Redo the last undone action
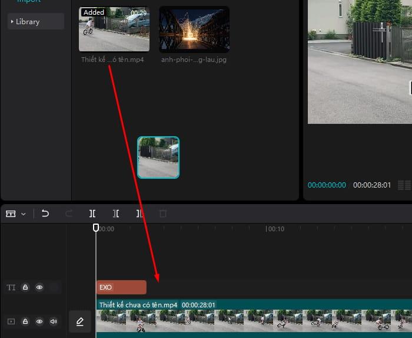The image size is (412, 338). click(69, 213)
